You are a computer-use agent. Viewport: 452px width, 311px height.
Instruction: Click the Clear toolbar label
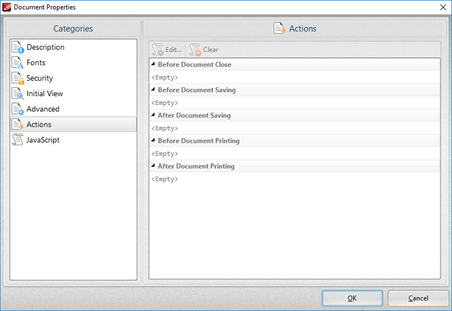pos(211,49)
